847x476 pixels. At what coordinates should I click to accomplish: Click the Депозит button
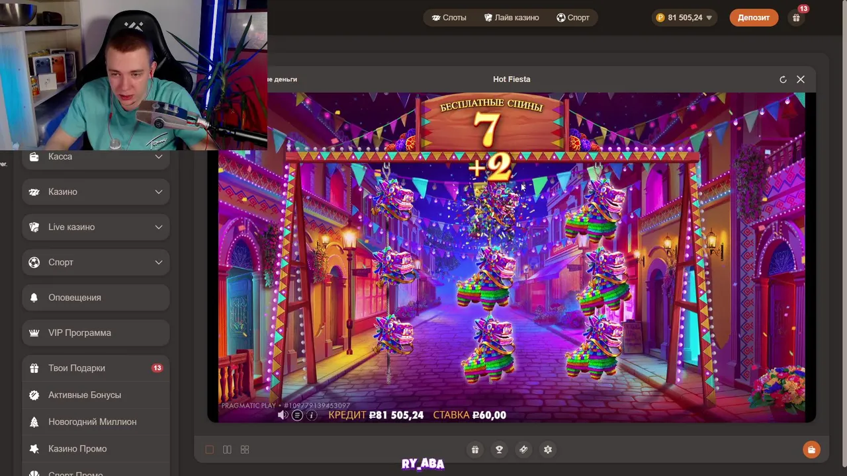point(754,18)
